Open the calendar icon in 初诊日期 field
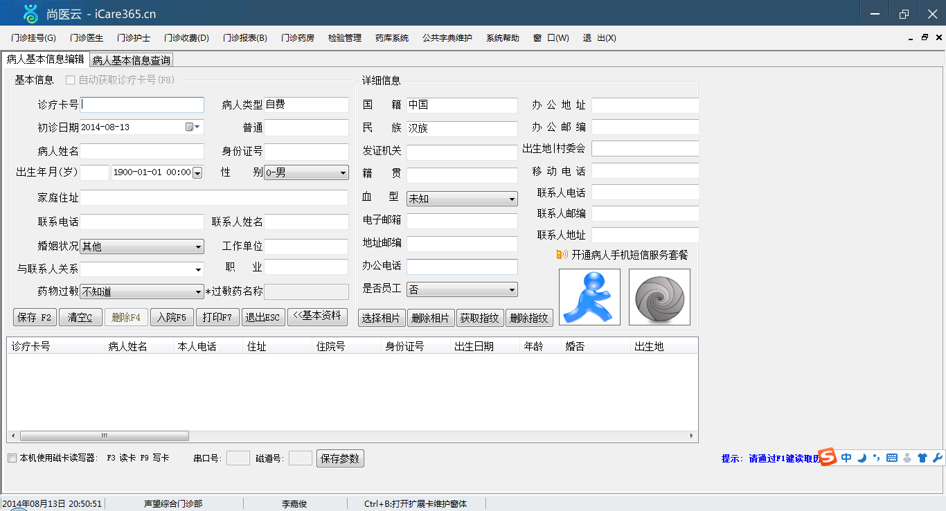Image resolution: width=946 pixels, height=511 pixels. coord(190,127)
